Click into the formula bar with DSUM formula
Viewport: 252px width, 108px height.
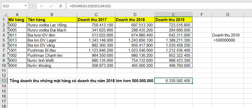160,6
